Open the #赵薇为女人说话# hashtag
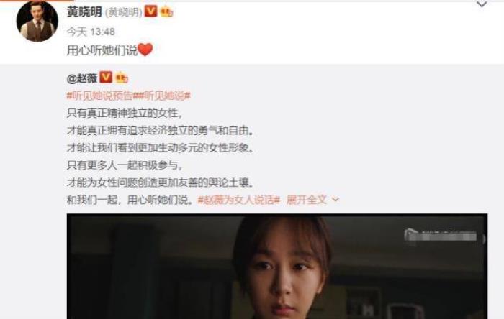 (x=239, y=200)
